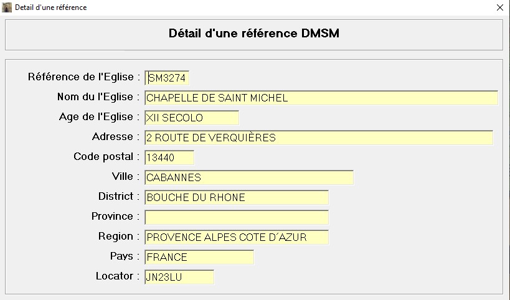The height and width of the screenshot is (300, 510).
Task: Click the Référence de l'Eglise label
Action: point(81,77)
